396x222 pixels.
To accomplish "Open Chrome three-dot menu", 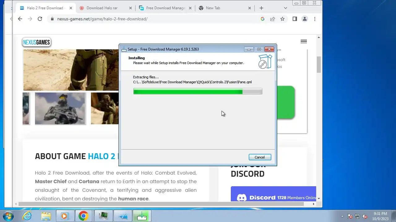I will [x=315, y=19].
